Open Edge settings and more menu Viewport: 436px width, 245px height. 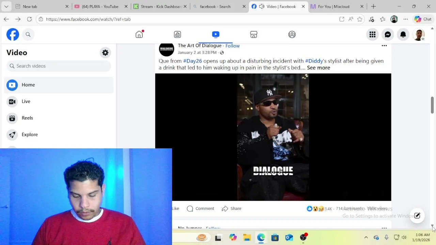click(406, 19)
